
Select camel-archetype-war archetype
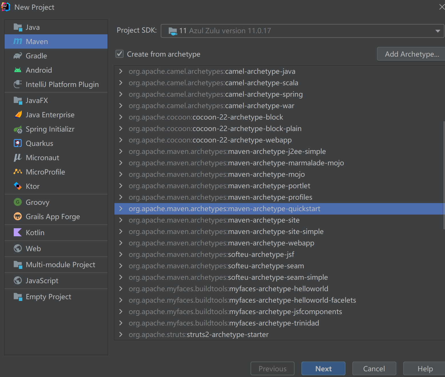[279, 106]
